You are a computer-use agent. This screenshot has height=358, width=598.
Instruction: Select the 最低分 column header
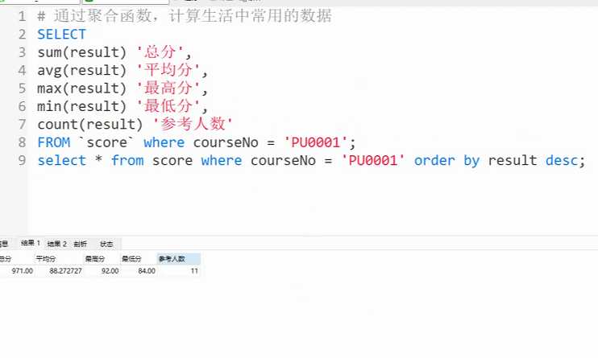(139, 259)
